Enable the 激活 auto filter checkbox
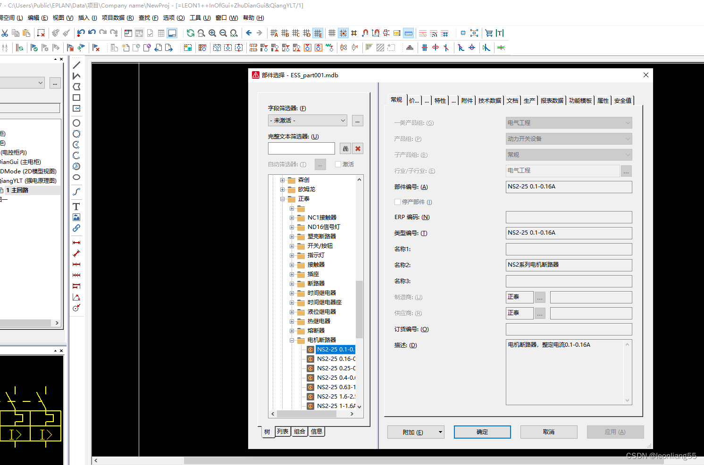Screen dimensions: 704x465 click(x=338, y=164)
